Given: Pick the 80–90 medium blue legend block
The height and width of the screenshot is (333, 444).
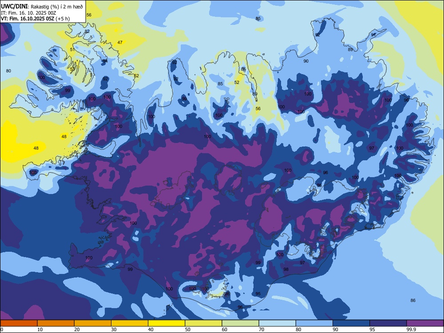Looking at the screenshot, I should click(x=314, y=323).
